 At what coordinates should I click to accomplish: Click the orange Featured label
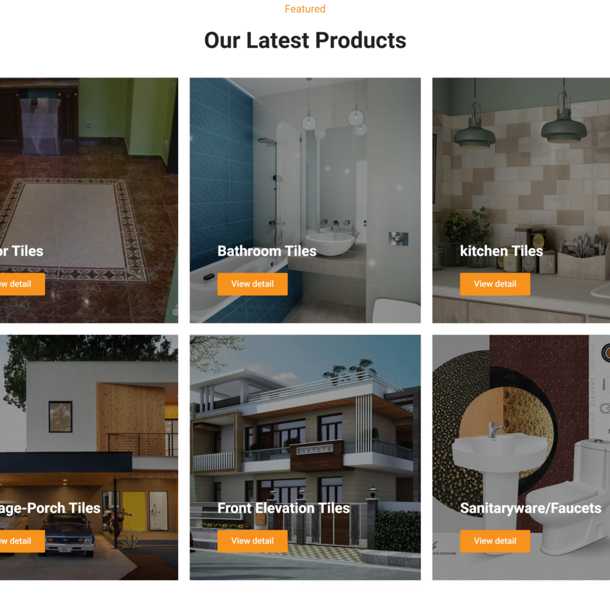(x=305, y=9)
